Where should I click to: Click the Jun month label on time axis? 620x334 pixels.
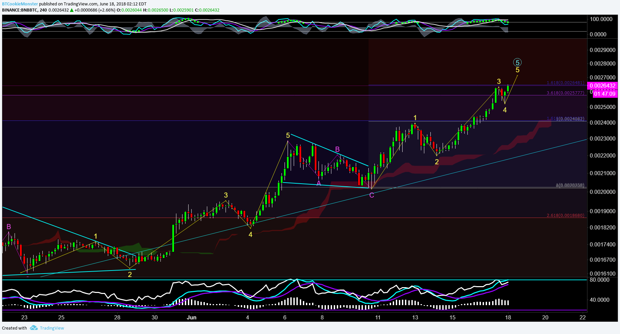(192, 317)
